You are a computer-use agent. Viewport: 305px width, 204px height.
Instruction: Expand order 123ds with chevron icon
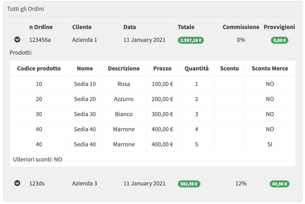17,183
